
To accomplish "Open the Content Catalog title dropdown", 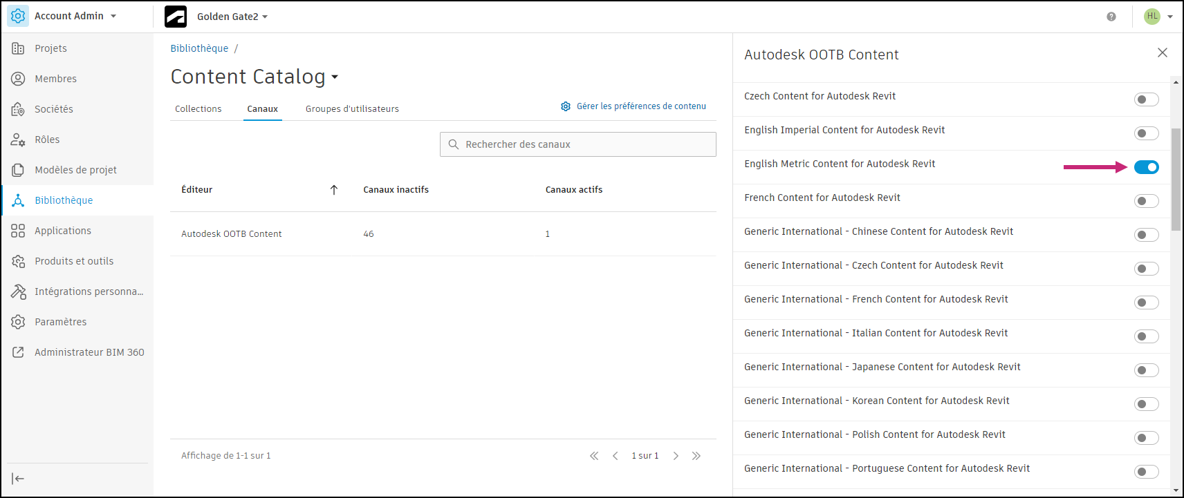I will 335,77.
